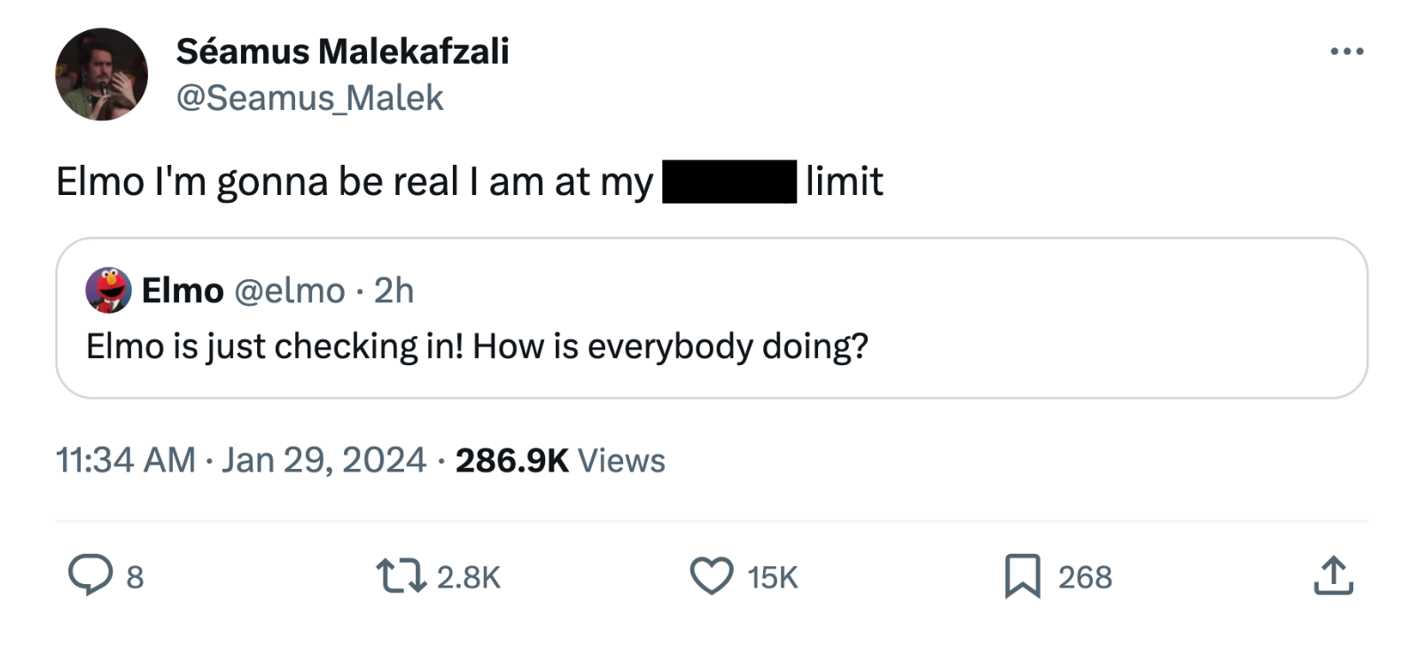
Task: Open quoted tweet text 'Elmo is just checking in!'
Action: click(x=477, y=346)
